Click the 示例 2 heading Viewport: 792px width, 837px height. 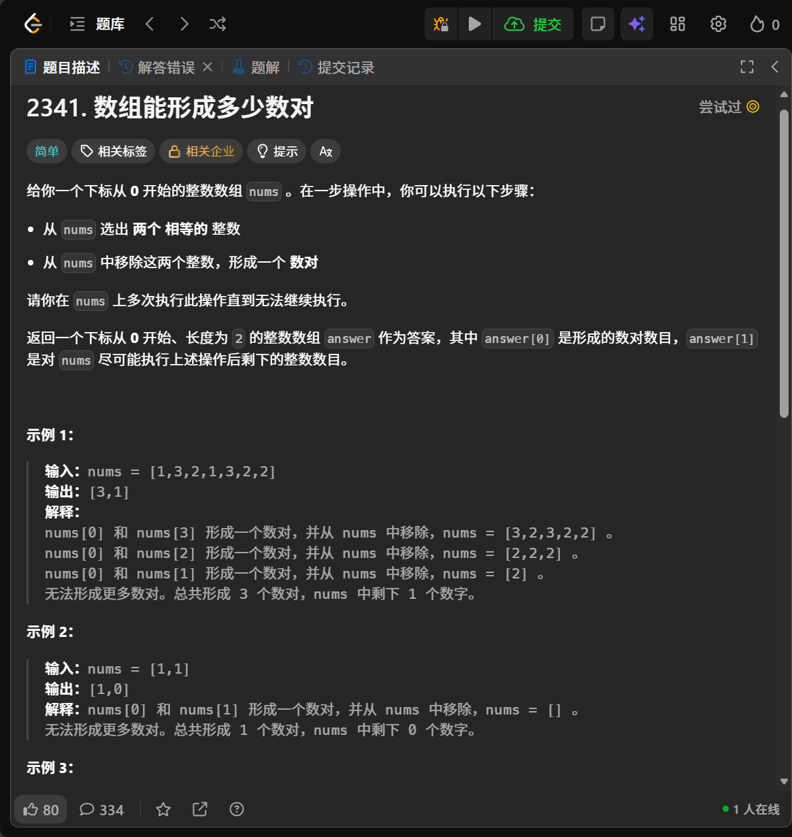[x=50, y=632]
